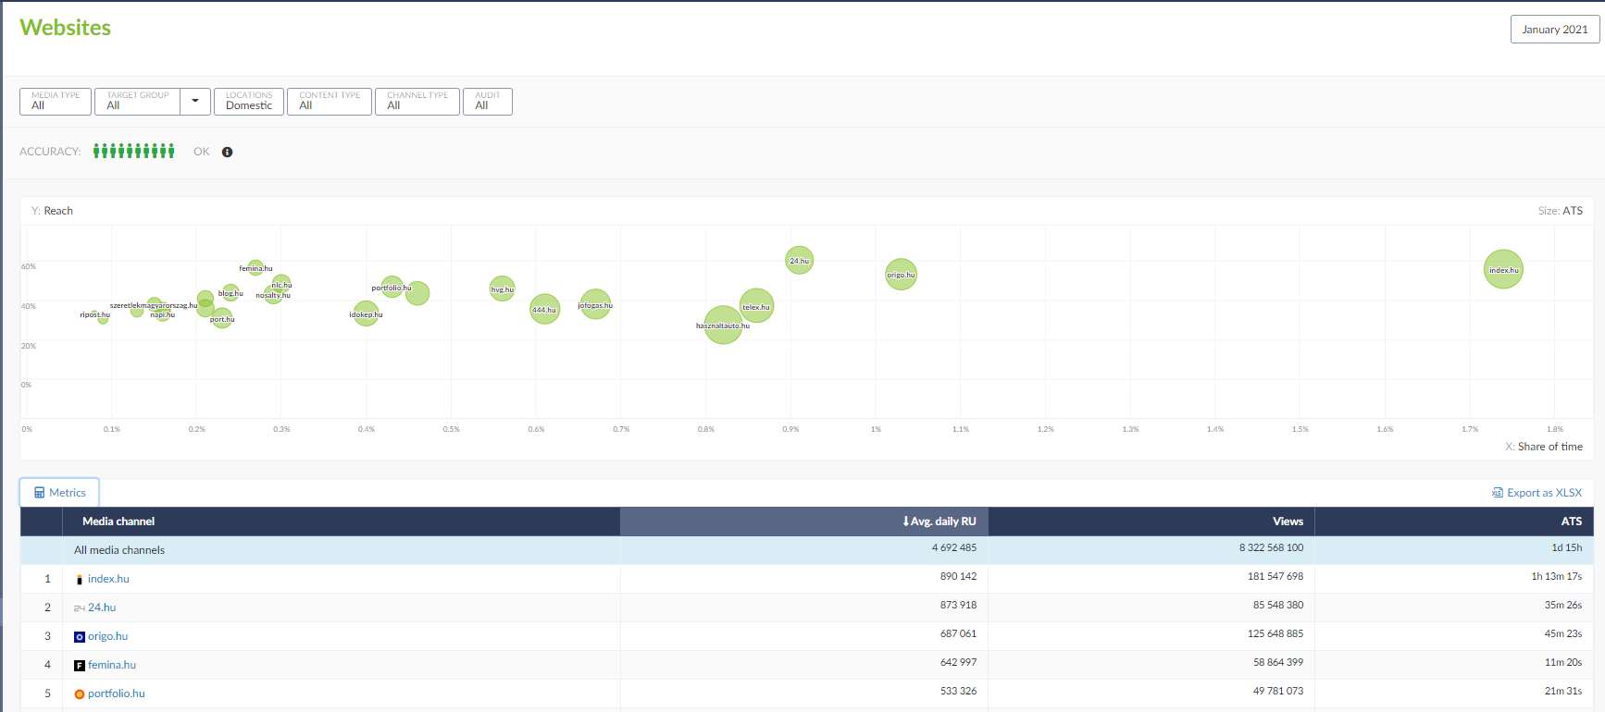Sort by Media channel column header
The height and width of the screenshot is (712, 1605).
tap(118, 522)
